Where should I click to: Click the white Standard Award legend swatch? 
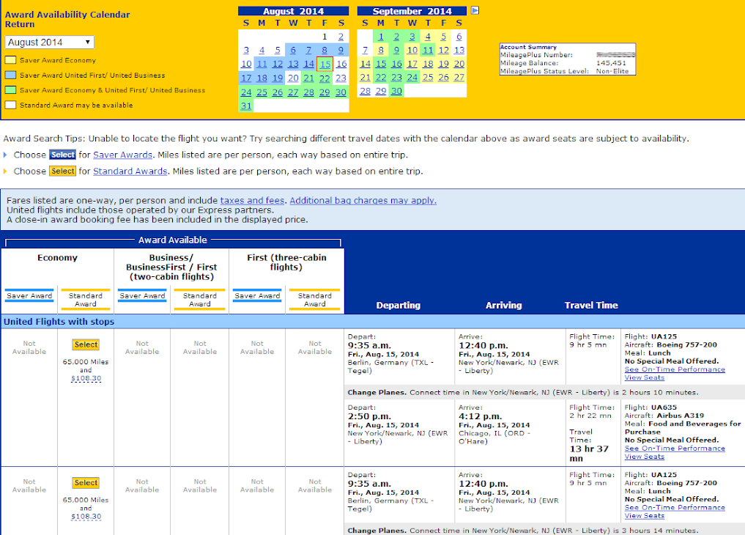tap(10, 105)
